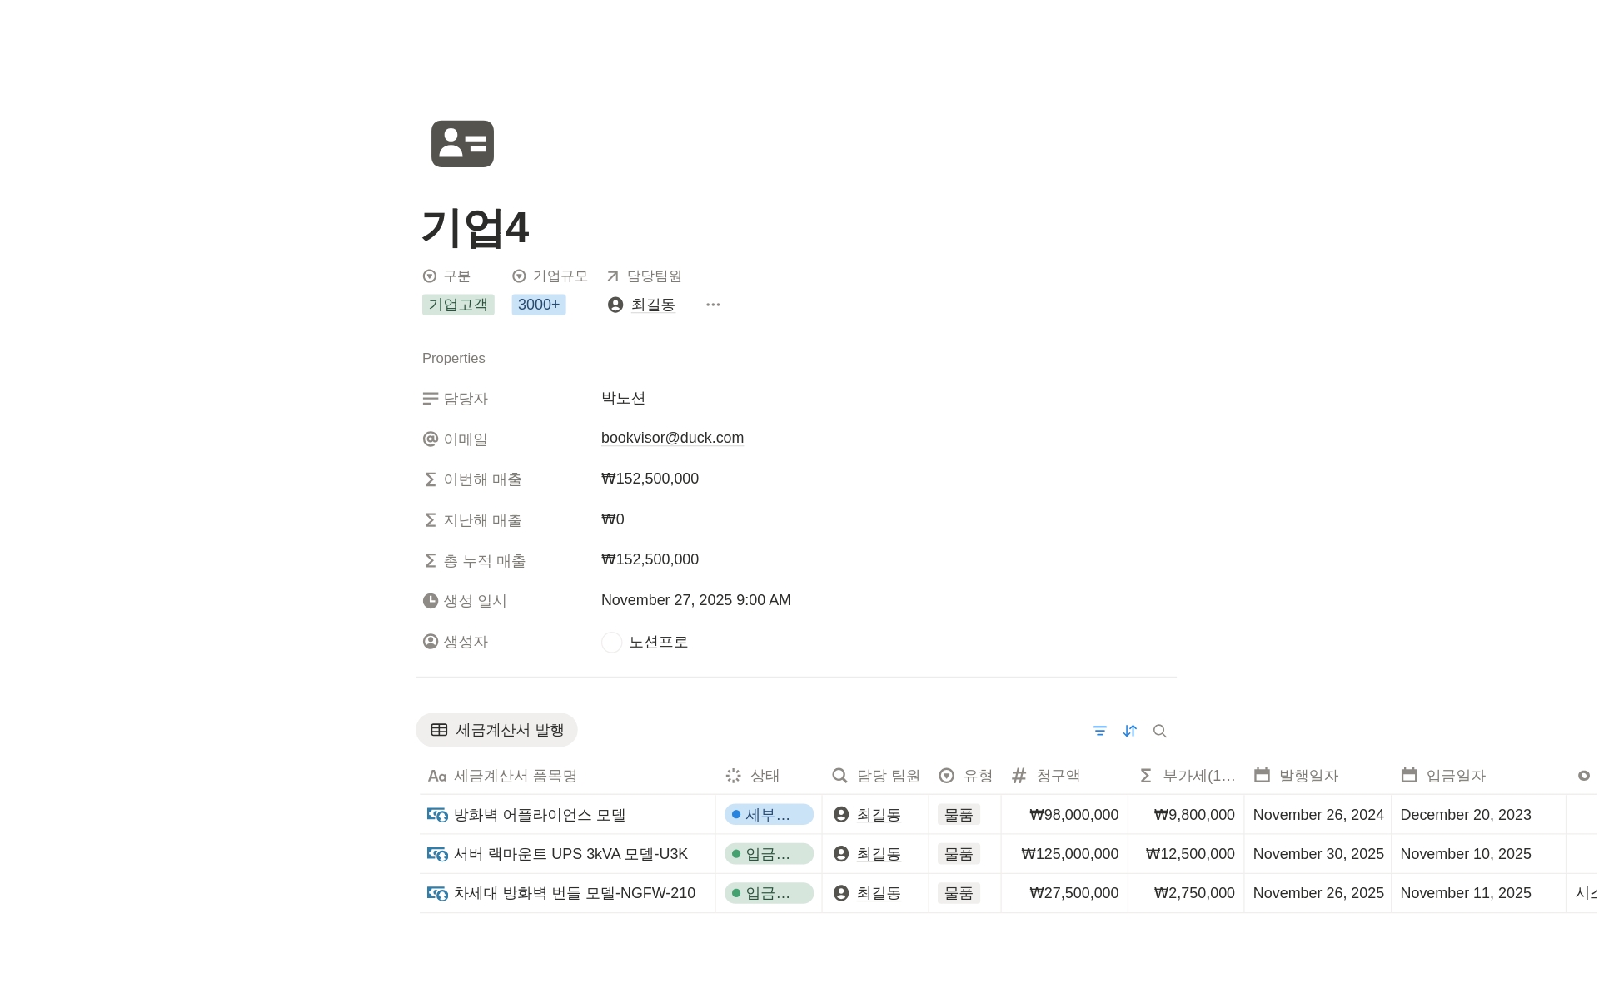Click the Properties section heading

(453, 358)
